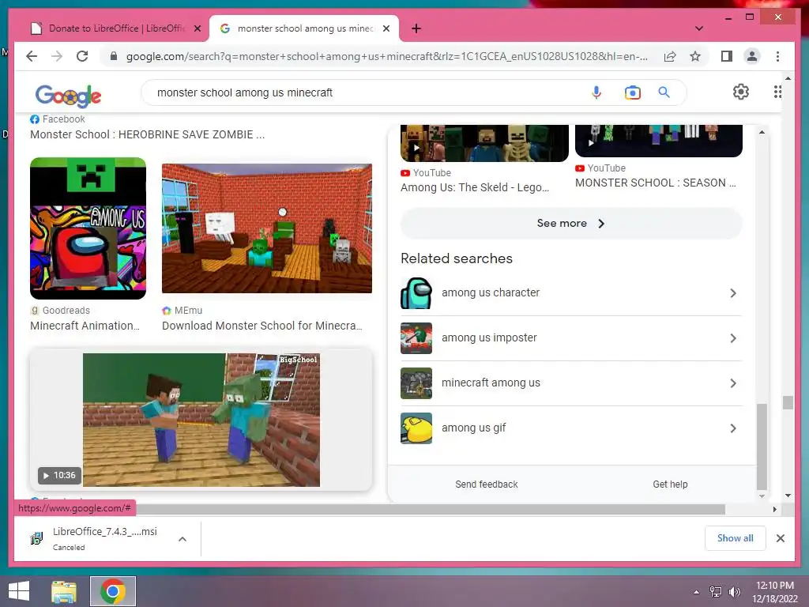Open Download Monster School for Minecraft link
This screenshot has width=809, height=607.
click(x=262, y=326)
